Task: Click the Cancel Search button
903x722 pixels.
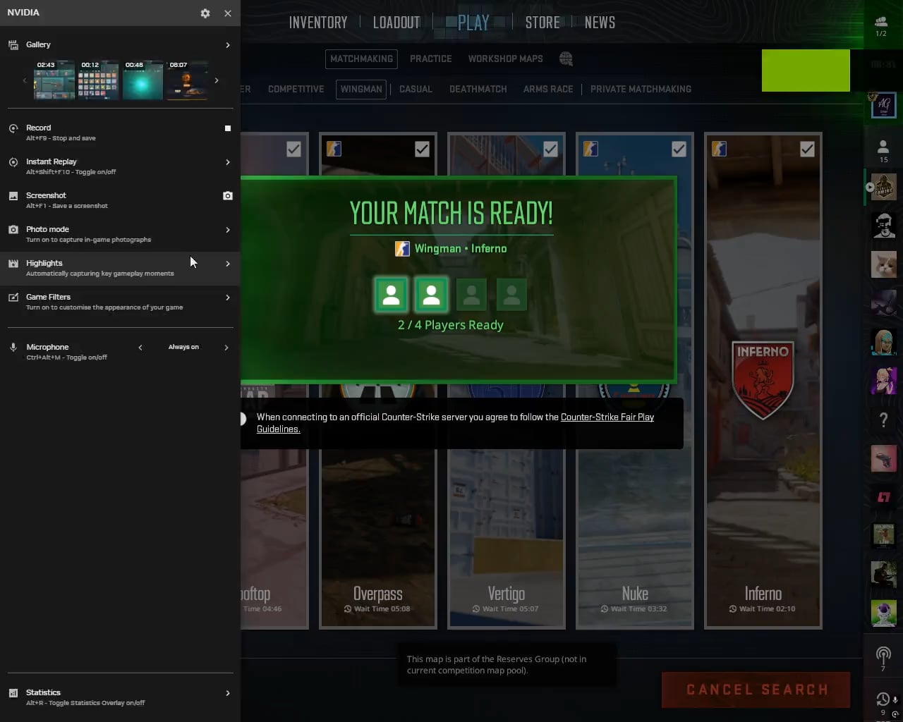Action: 756,690
